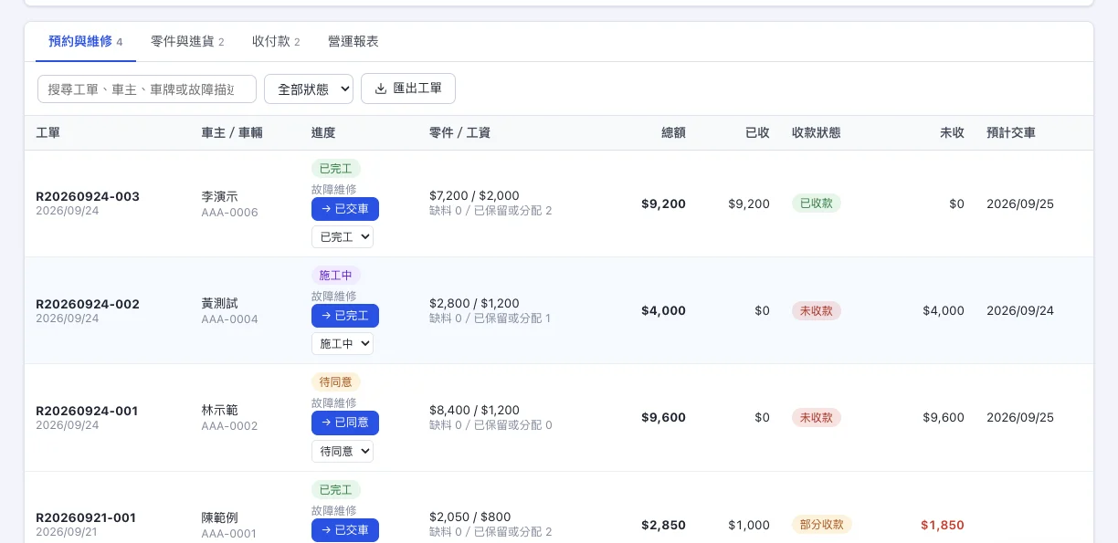This screenshot has width=1118, height=543.
Task: Click license plate AAA-0004
Action: pos(229,319)
